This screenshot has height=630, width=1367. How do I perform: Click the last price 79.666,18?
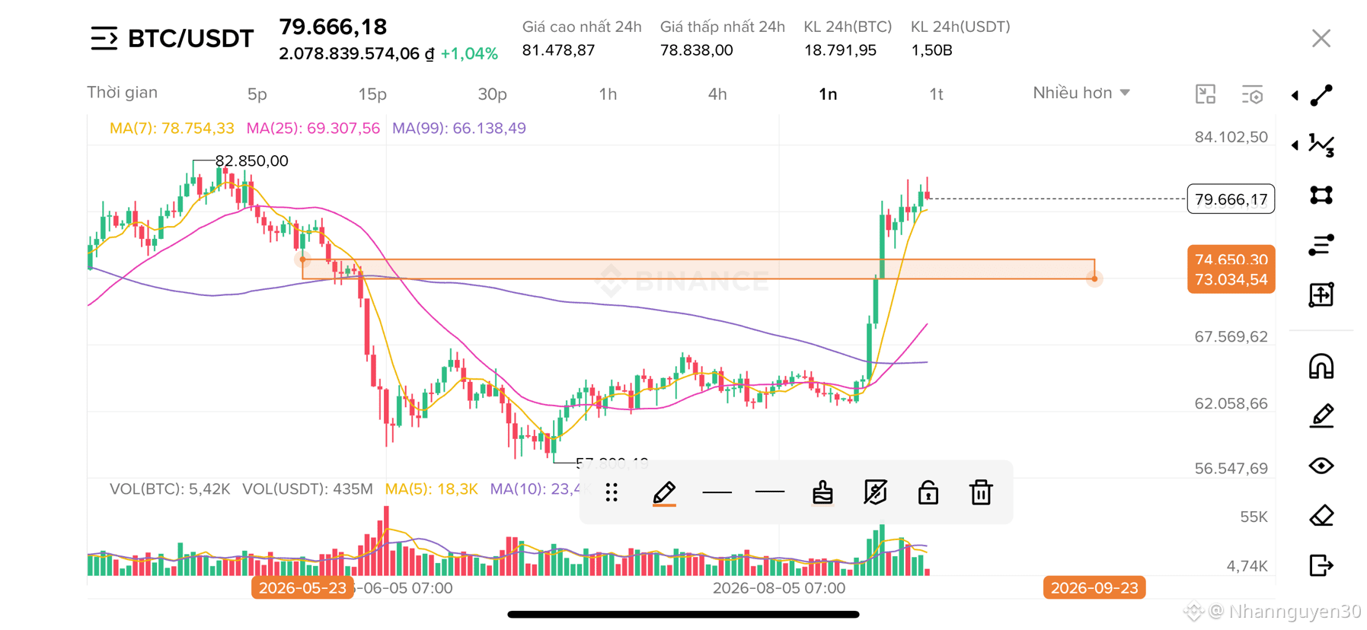point(333,27)
